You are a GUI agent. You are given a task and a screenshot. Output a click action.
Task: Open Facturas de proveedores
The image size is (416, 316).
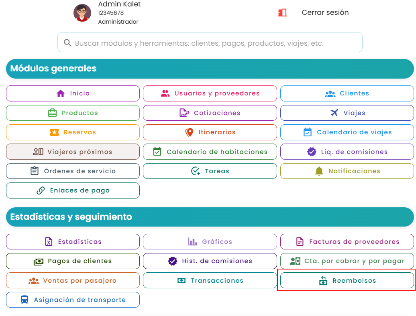(347, 241)
